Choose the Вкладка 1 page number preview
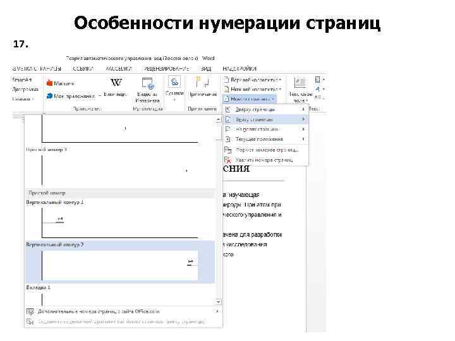Image resolution: width=455 pixels, height=341 pixels. pyautogui.click(x=120, y=299)
